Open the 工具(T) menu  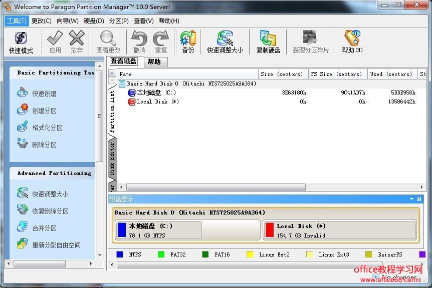click(17, 21)
